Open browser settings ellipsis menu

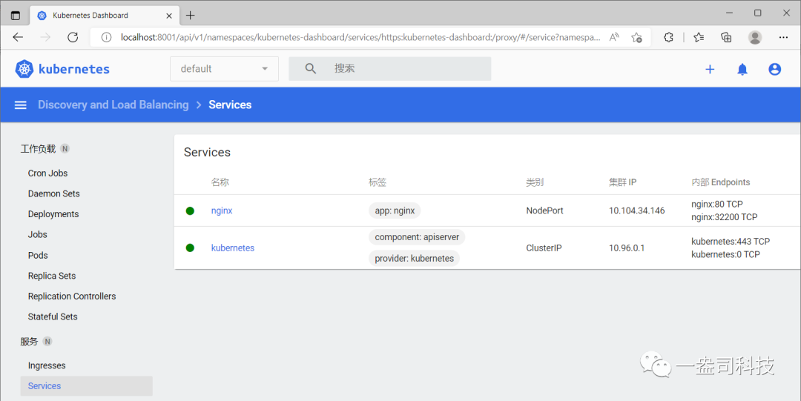click(784, 37)
